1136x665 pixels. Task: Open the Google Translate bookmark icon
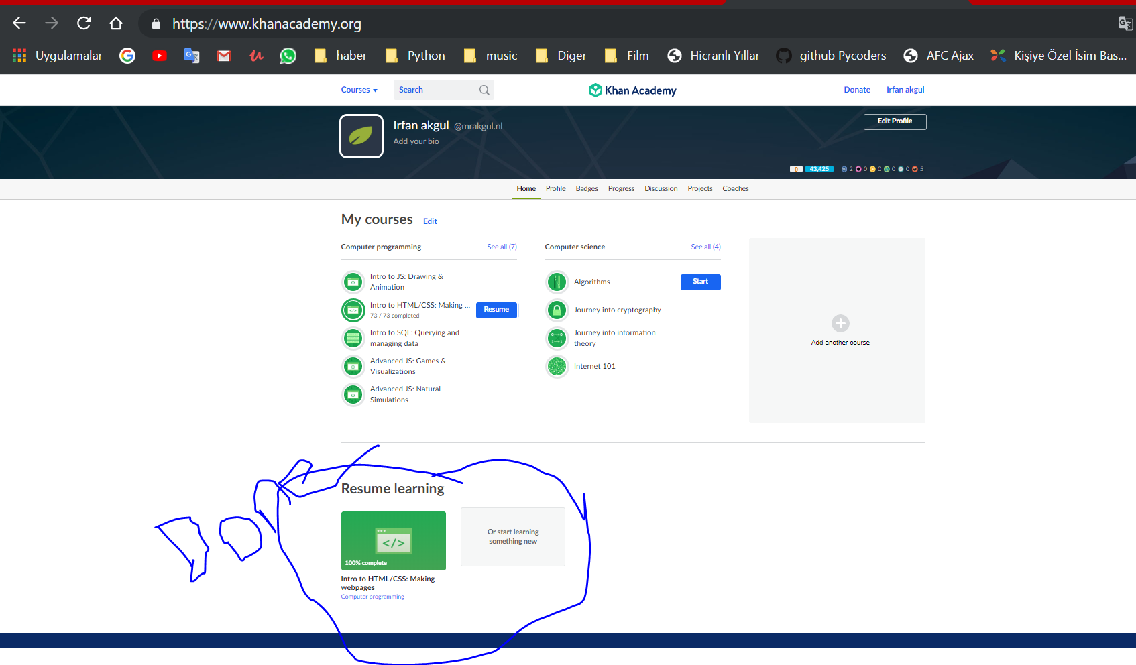(x=192, y=56)
